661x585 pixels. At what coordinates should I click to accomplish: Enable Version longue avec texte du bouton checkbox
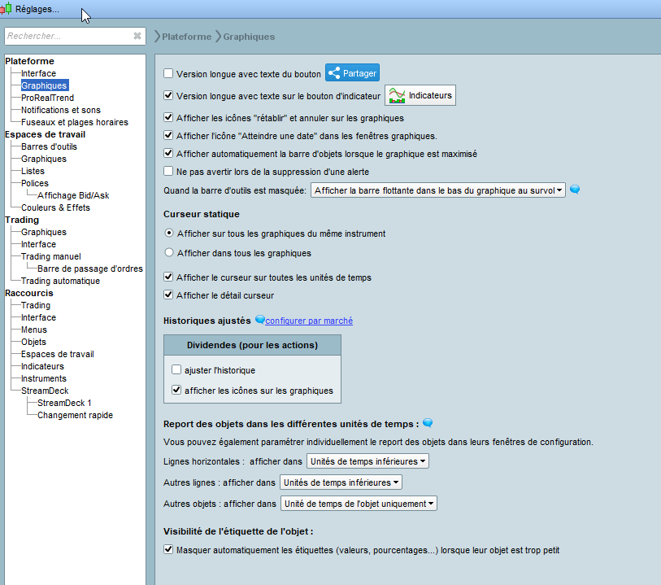tap(168, 73)
